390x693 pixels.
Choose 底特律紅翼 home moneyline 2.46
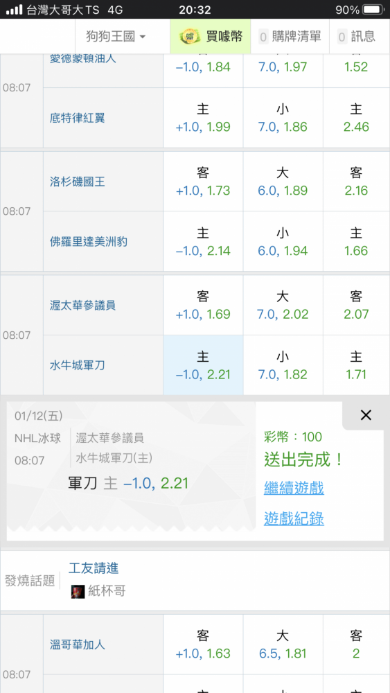[x=356, y=118]
